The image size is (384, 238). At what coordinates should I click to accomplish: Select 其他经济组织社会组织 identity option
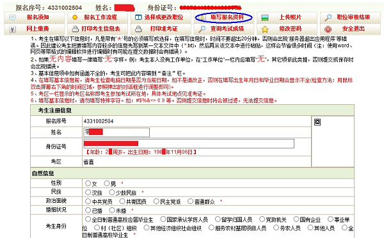pyautogui.click(x=147, y=228)
